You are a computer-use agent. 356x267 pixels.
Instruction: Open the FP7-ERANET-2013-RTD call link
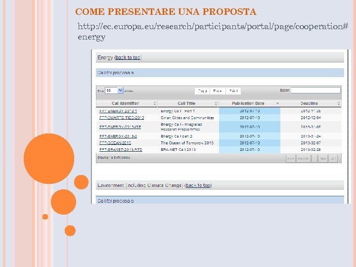tap(121, 150)
